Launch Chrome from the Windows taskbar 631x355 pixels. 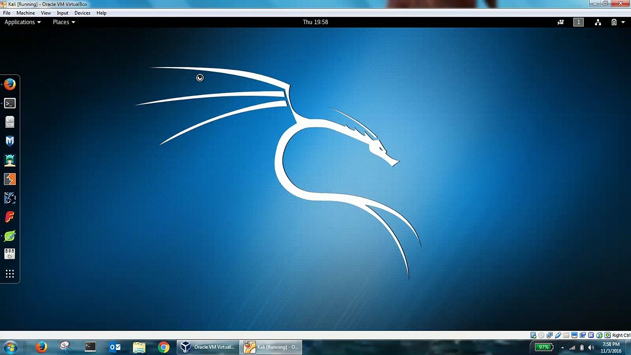164,347
